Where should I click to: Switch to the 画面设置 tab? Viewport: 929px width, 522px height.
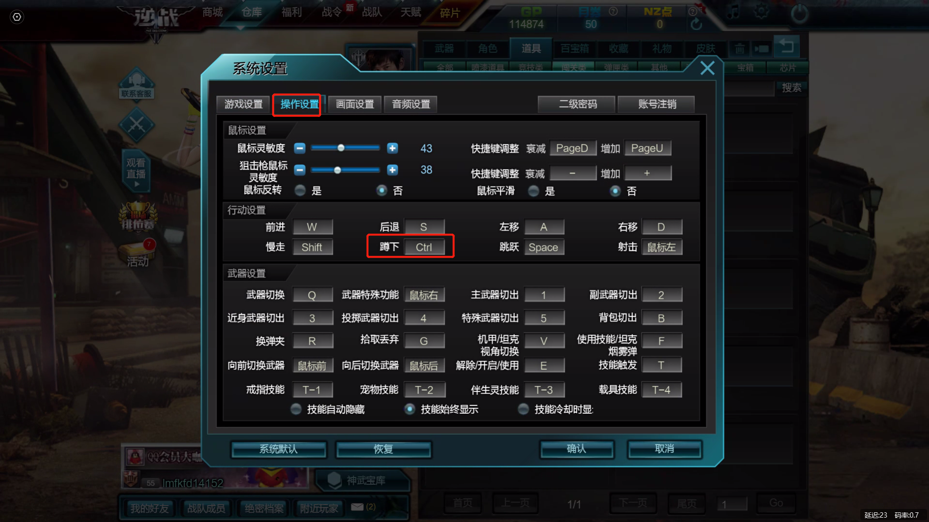pyautogui.click(x=355, y=104)
